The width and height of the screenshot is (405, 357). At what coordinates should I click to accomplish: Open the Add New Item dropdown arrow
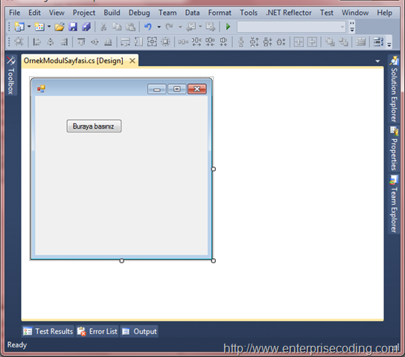click(x=49, y=27)
